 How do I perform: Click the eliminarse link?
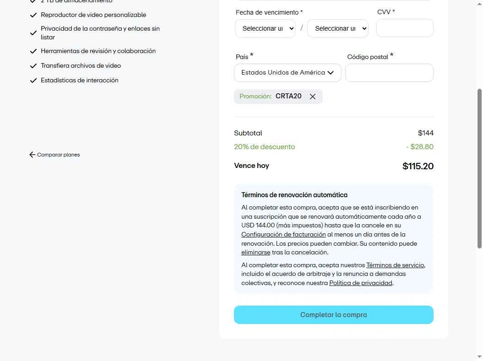pos(255,252)
